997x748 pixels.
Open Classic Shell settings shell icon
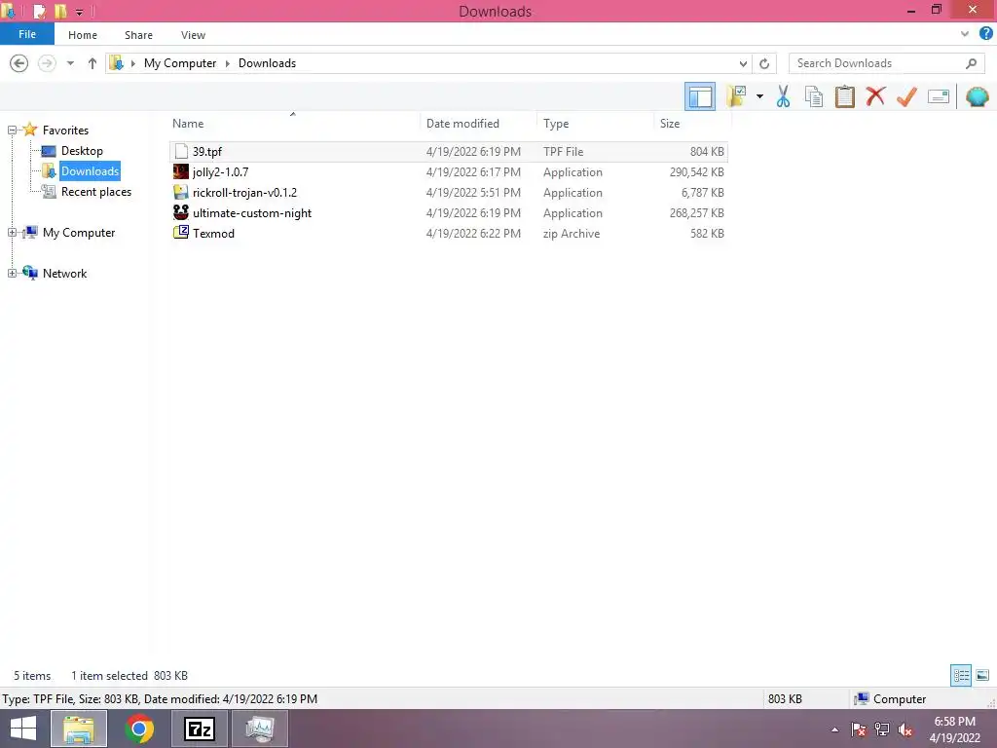click(x=977, y=96)
